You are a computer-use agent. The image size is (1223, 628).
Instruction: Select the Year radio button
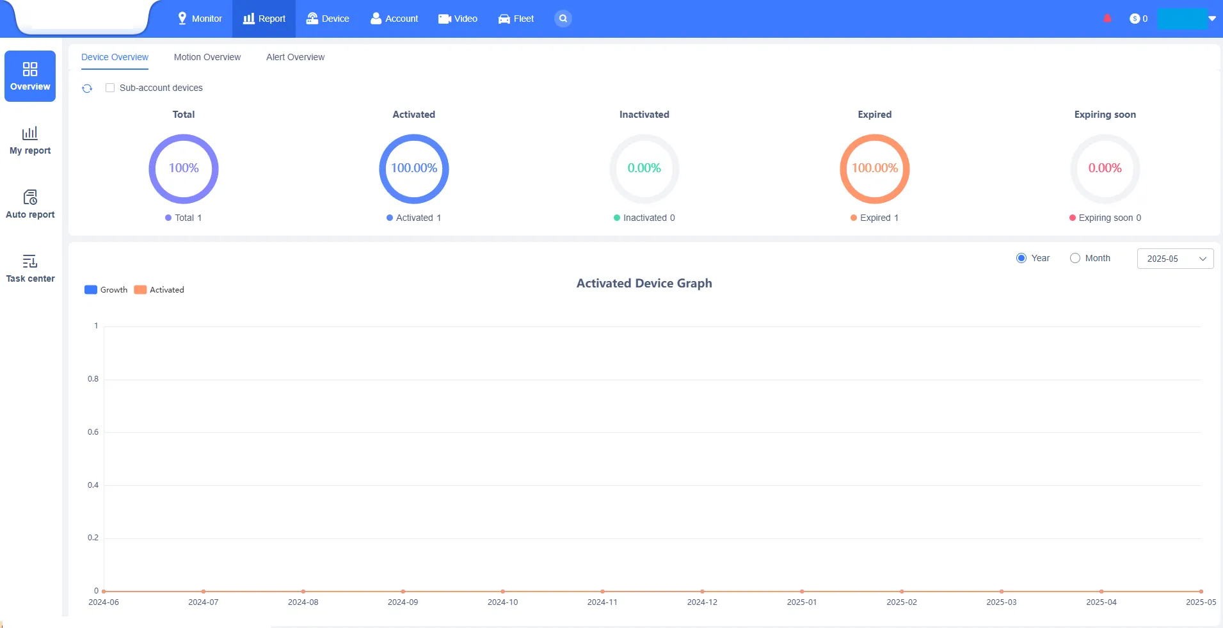1021,258
